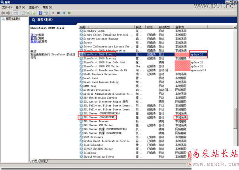Click the 重启动 this service link

pos(35,41)
